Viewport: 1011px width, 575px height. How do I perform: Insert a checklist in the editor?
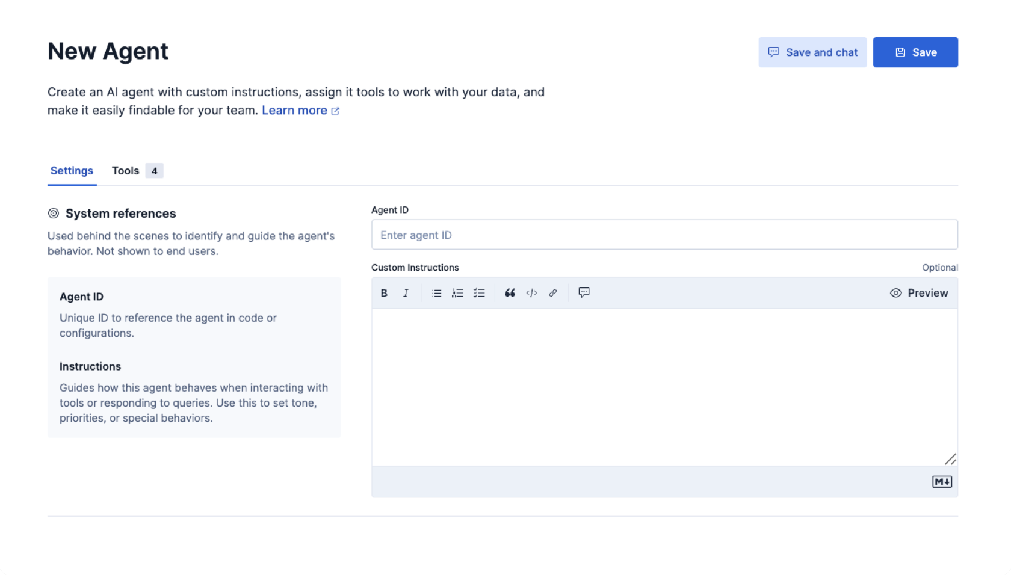tap(479, 293)
